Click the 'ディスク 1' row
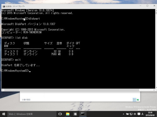 tap(39, 54)
